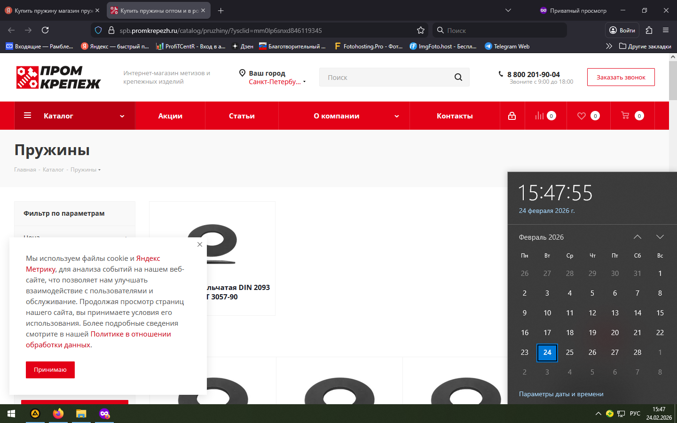The image size is (677, 423).
Task: Bookmark this page with star icon
Action: pyautogui.click(x=420, y=30)
